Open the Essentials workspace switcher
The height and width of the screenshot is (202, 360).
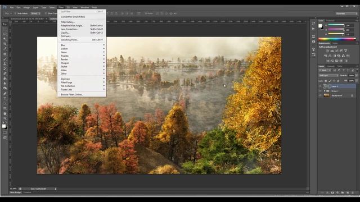click(346, 13)
